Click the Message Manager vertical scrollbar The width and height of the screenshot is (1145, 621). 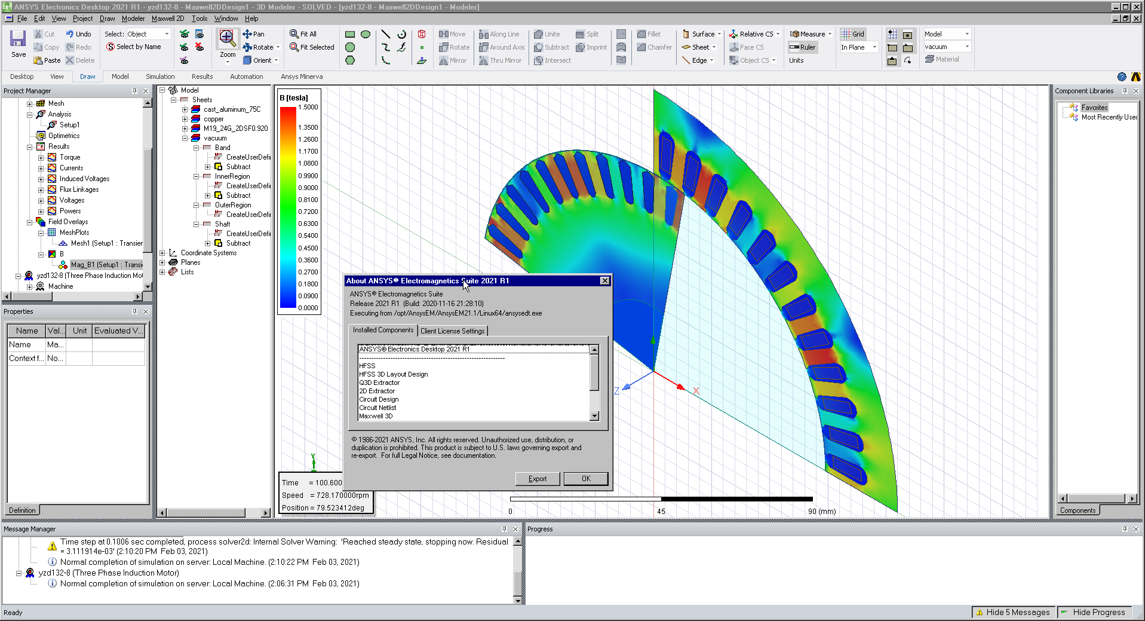click(518, 571)
